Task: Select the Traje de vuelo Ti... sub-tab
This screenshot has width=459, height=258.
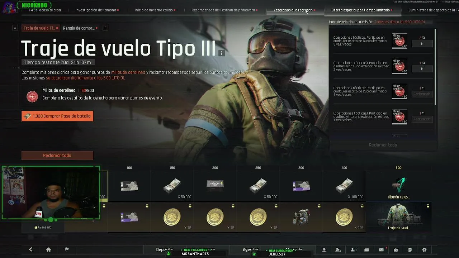Action: coord(40,28)
